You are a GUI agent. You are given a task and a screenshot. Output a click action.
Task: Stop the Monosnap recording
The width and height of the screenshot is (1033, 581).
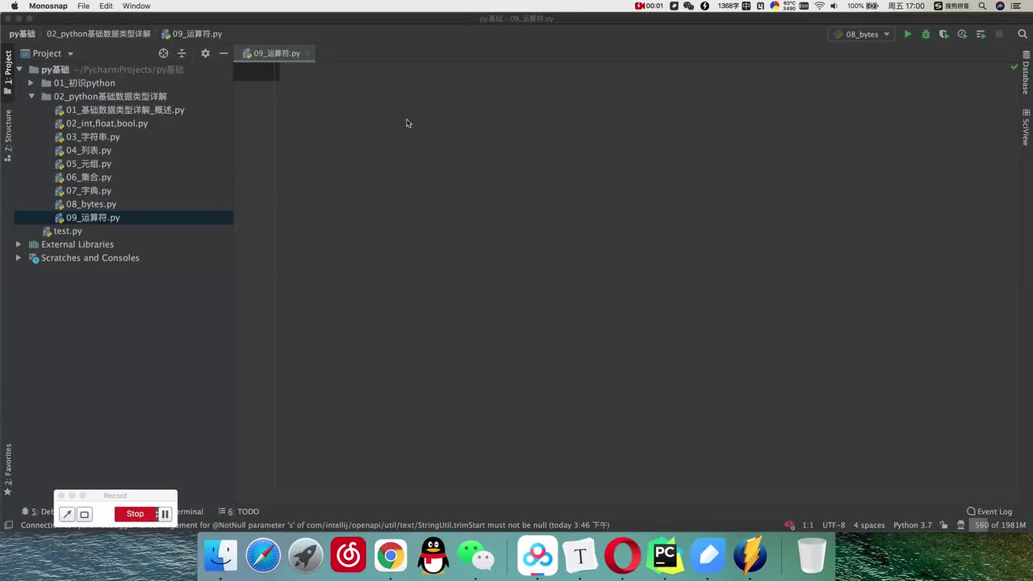[135, 514]
